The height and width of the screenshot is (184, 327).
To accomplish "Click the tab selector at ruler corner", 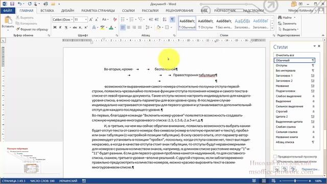I will (3, 40).
